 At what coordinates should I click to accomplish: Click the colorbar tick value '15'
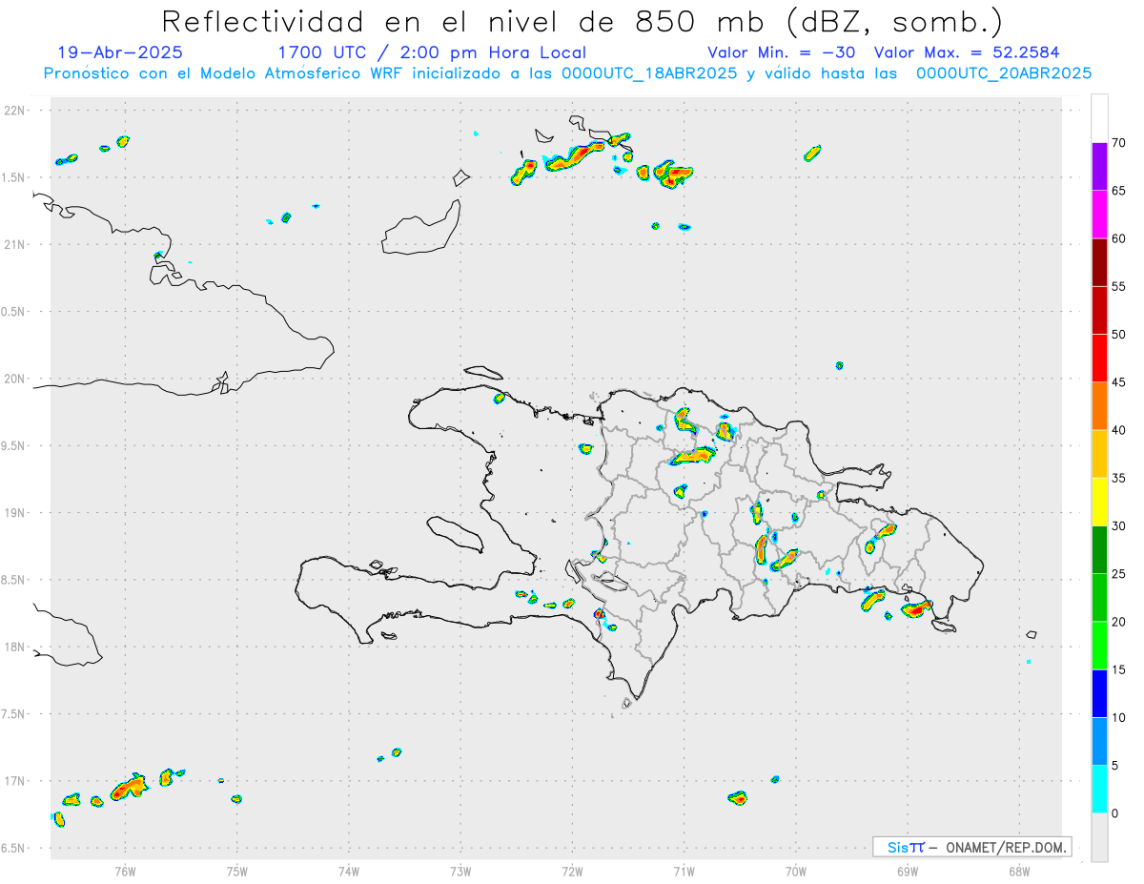pyautogui.click(x=1118, y=669)
